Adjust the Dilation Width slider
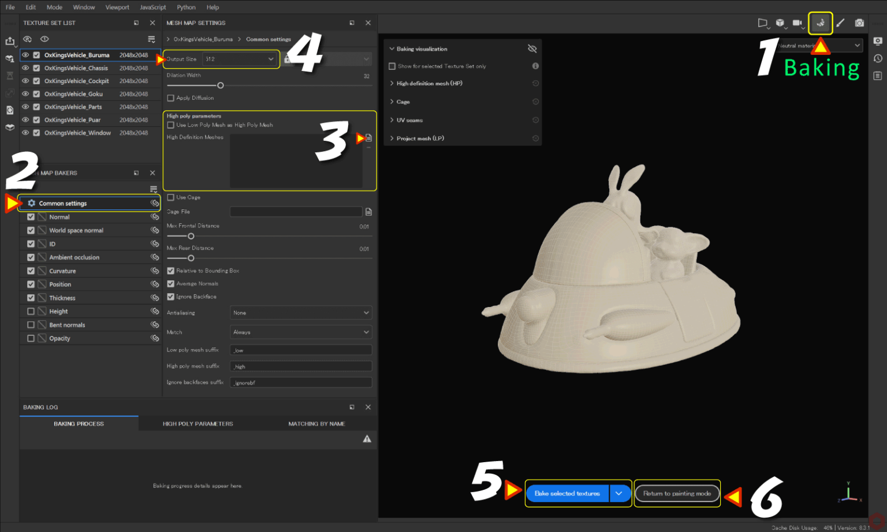 [x=220, y=85]
